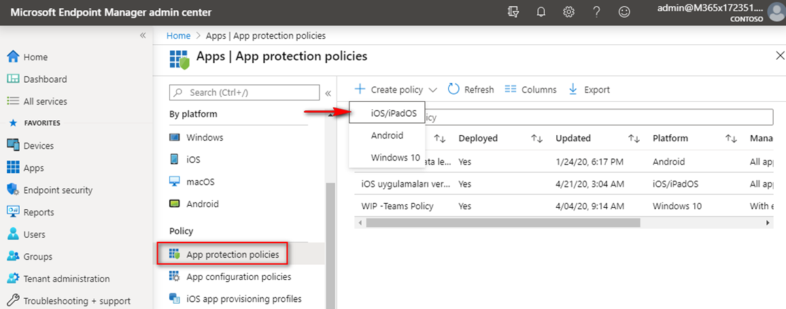Image resolution: width=786 pixels, height=309 pixels.
Task: Click the table scroll-right arrow
Action: pyautogui.click(x=768, y=222)
